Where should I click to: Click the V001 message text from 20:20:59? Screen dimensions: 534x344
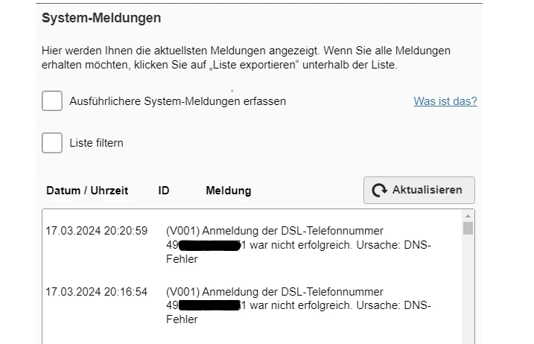pyautogui.click(x=275, y=230)
